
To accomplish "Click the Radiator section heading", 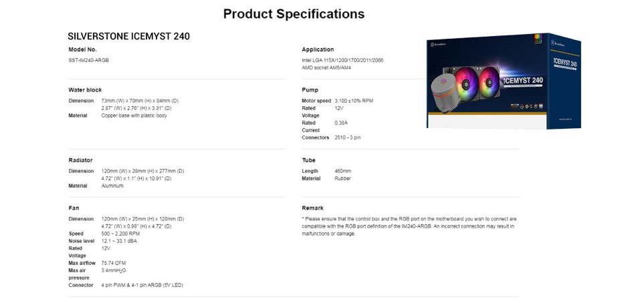I will click(80, 160).
